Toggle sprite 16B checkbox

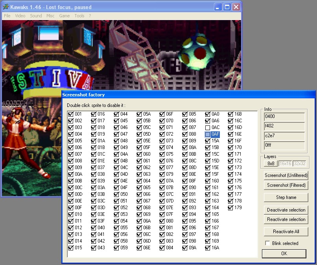click(230, 114)
